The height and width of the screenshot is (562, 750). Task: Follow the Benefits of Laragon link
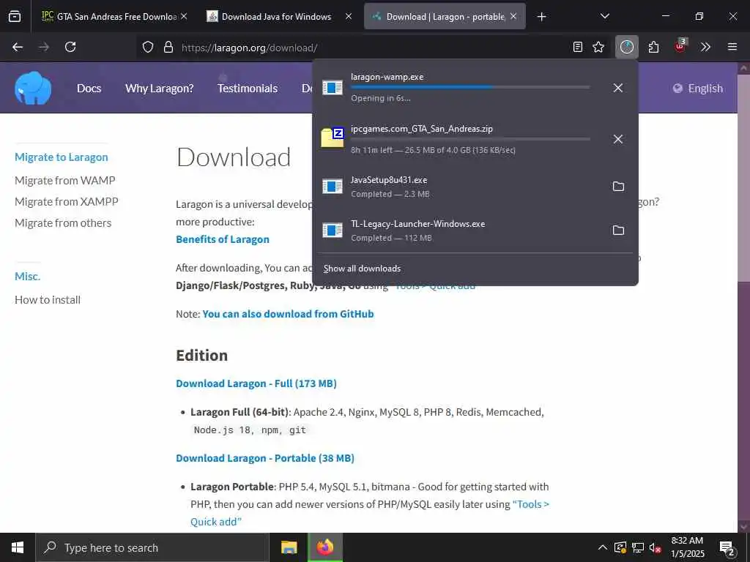223,239
